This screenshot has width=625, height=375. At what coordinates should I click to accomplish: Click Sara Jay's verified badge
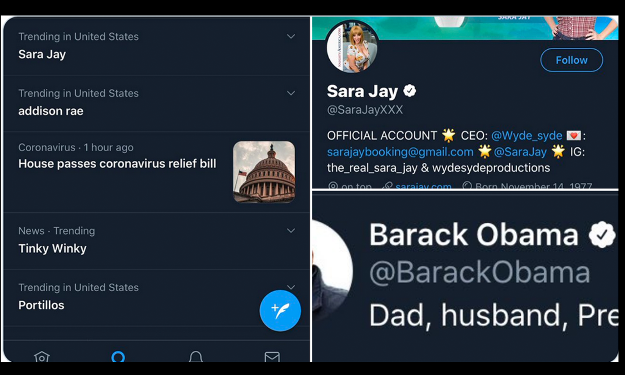tap(409, 91)
